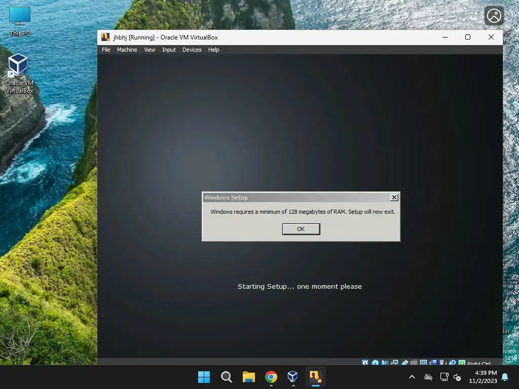Screen dimensions: 519x389
Task: Close the Windows Setup error dialog
Action: click(394, 198)
